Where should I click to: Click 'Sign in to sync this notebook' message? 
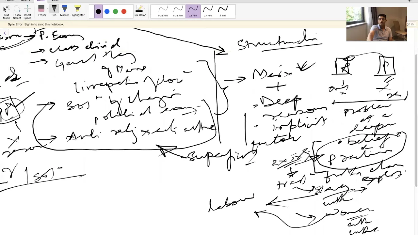coord(44,24)
